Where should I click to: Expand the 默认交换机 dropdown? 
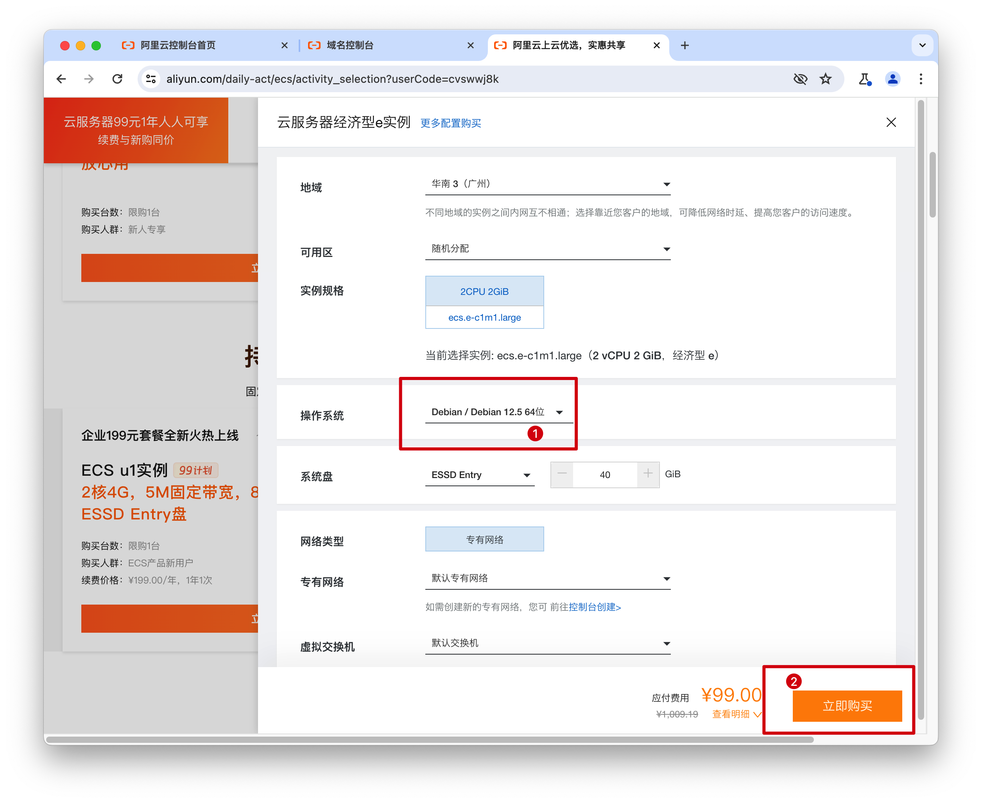pyautogui.click(x=548, y=643)
